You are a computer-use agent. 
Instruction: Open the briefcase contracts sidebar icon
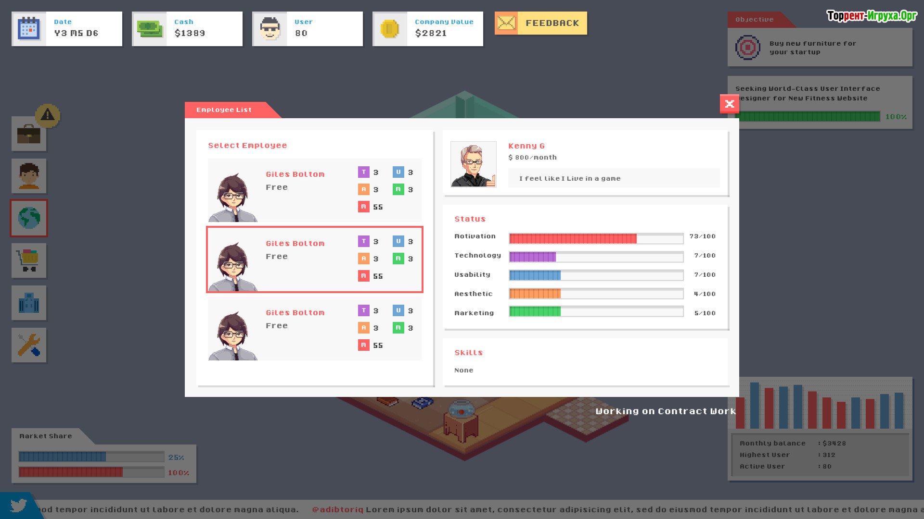click(x=29, y=134)
